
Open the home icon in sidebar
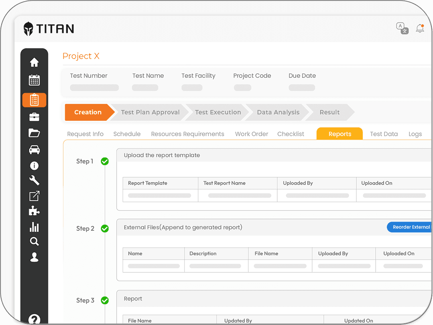[x=34, y=62]
